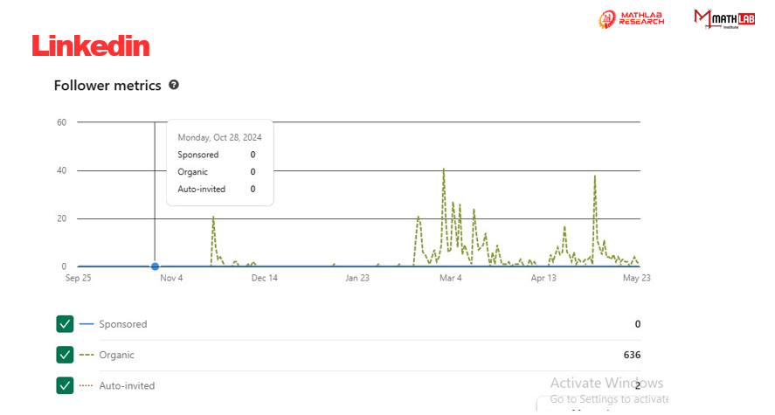Click the Organic legend label
Viewport: 775px width, 415px height.
[x=117, y=355]
